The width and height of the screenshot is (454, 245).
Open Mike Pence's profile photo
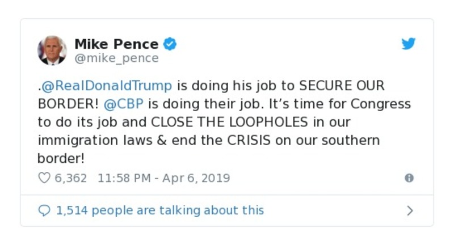pos(52,50)
